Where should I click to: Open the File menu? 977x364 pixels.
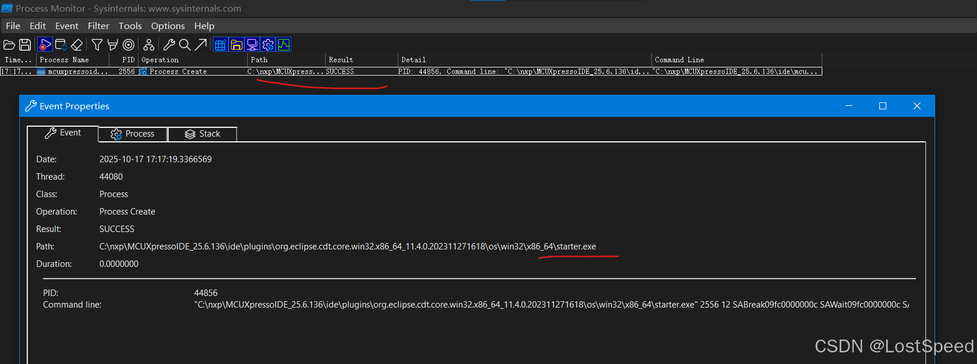point(13,26)
